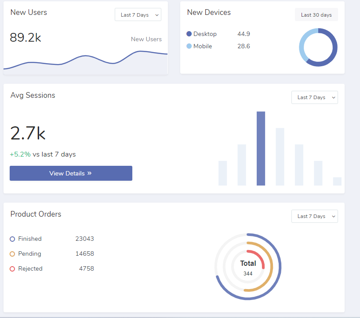Click the Desktop legend dot
The height and width of the screenshot is (318, 360).
click(x=189, y=34)
